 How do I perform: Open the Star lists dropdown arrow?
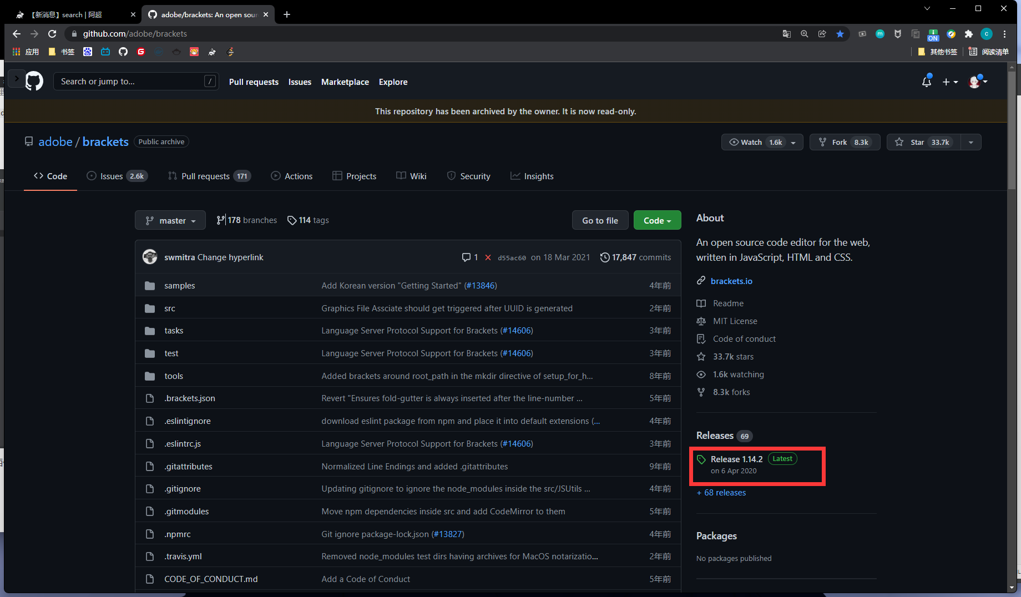(x=971, y=142)
